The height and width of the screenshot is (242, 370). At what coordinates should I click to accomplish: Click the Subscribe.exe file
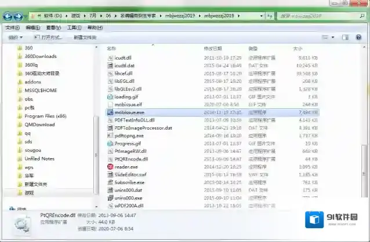tap(130, 182)
